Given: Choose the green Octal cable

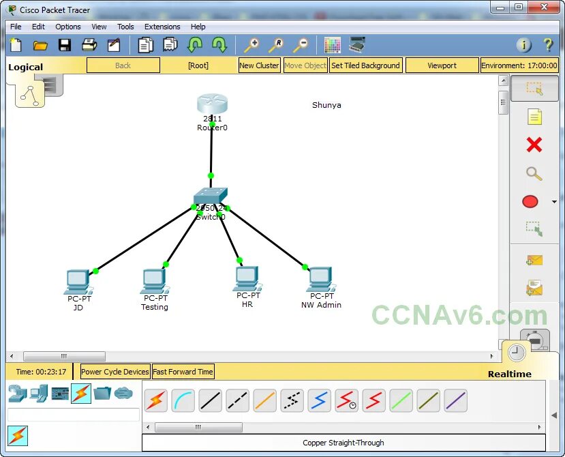Looking at the screenshot, I should (x=401, y=401).
